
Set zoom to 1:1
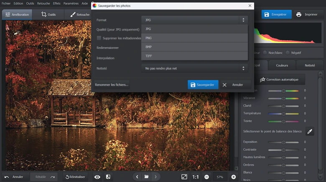click(x=196, y=177)
